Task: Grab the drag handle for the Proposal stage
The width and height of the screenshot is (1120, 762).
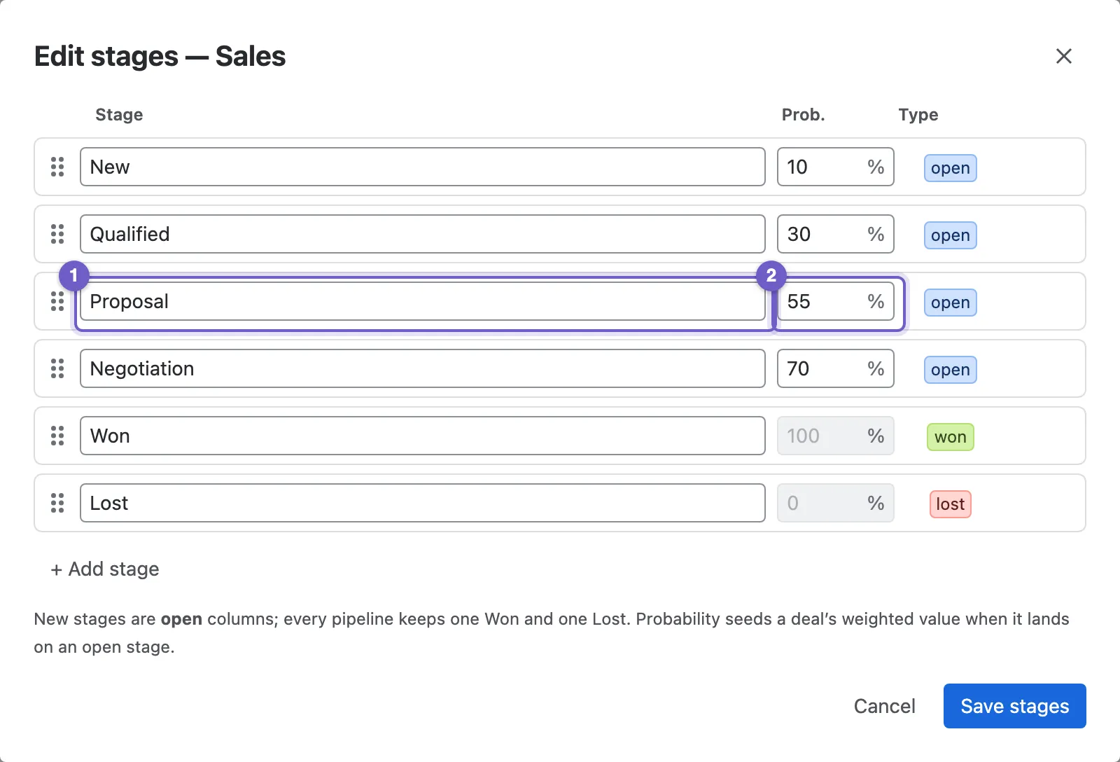Action: tap(57, 301)
